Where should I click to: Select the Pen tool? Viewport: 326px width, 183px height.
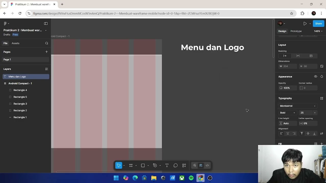(155, 165)
